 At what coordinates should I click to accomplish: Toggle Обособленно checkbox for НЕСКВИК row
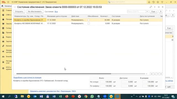tap(89, 24)
